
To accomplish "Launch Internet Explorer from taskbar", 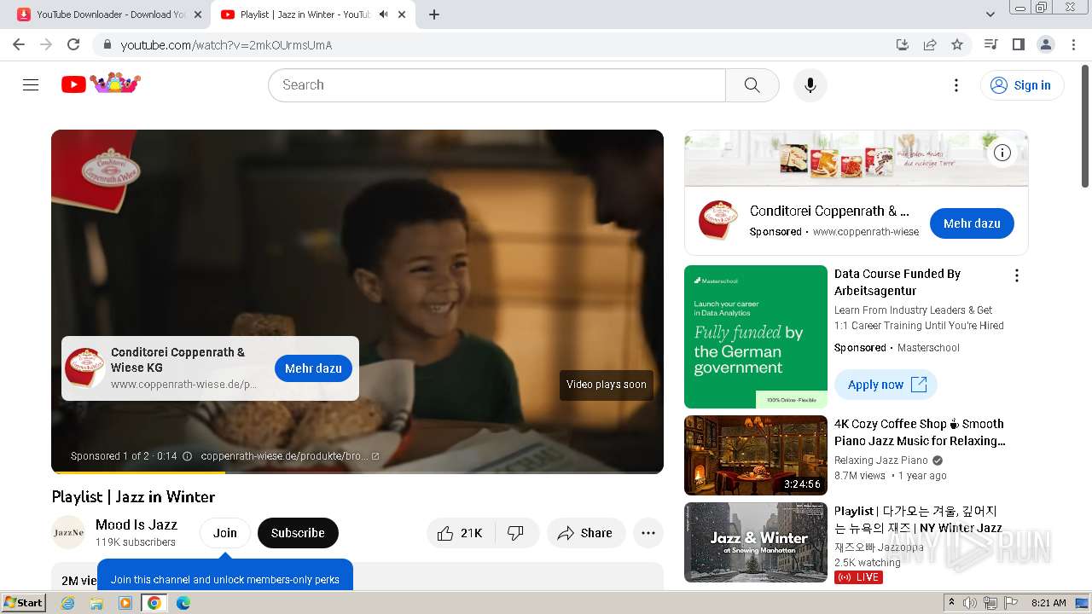I will pyautogui.click(x=68, y=603).
